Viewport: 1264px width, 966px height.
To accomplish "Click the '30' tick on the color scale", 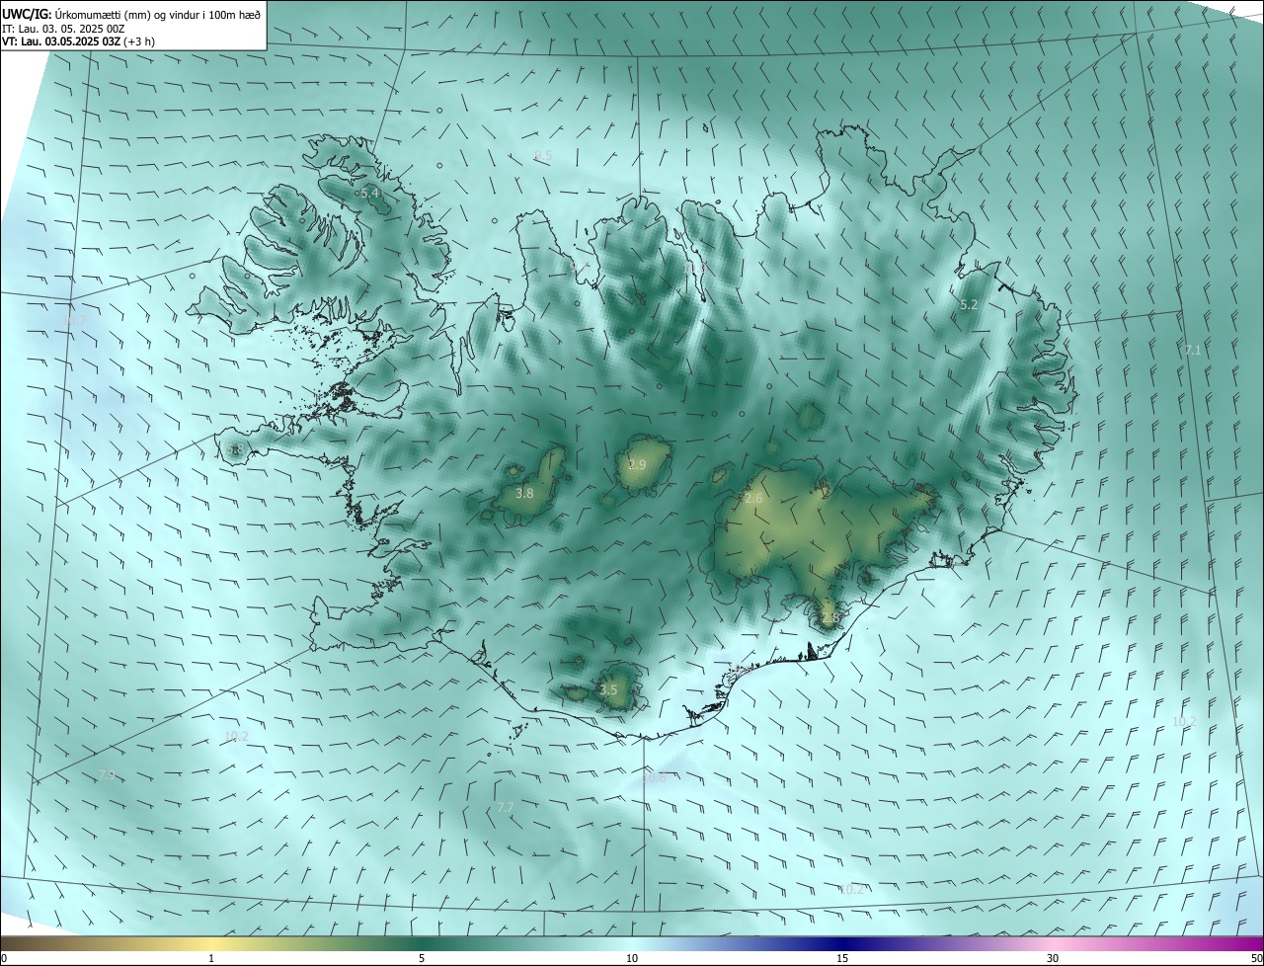I will 1053,958.
